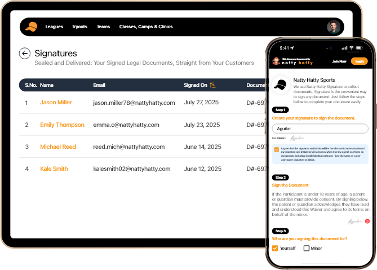Click the Signatures page title

coord(56,54)
